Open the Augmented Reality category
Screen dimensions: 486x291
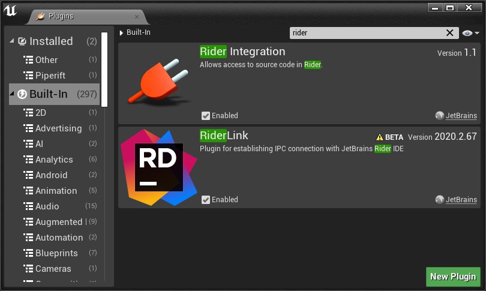54,222
